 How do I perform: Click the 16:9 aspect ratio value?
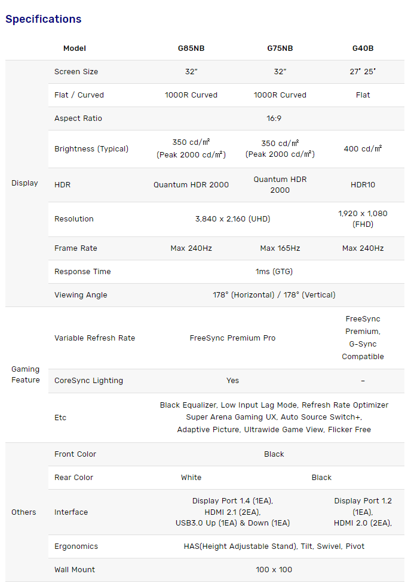tap(274, 119)
